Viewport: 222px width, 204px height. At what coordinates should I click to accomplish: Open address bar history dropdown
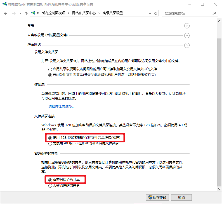(150, 13)
